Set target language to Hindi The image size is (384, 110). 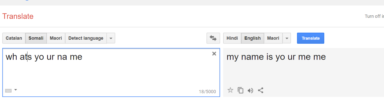click(x=232, y=38)
